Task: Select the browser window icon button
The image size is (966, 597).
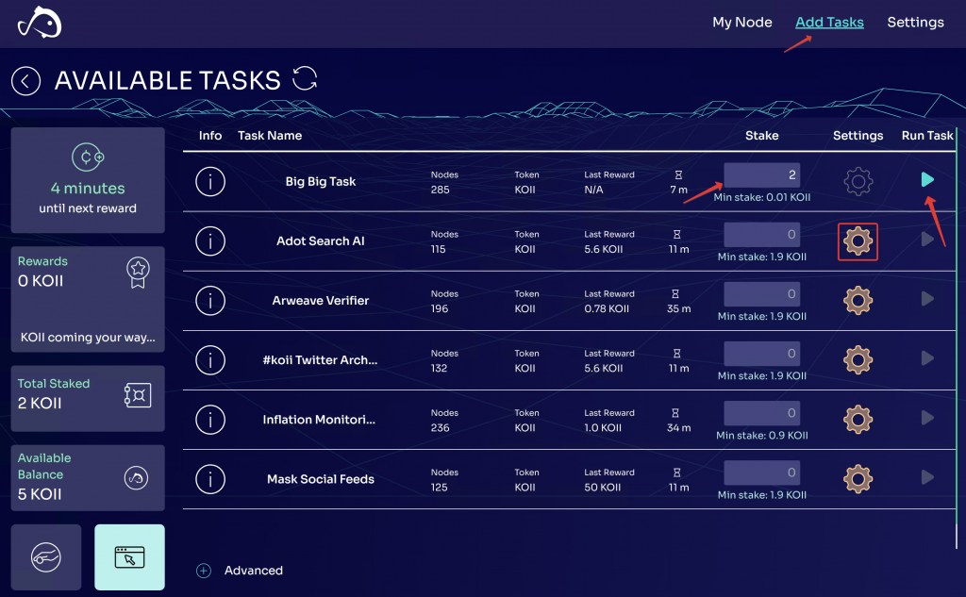Action: click(129, 556)
